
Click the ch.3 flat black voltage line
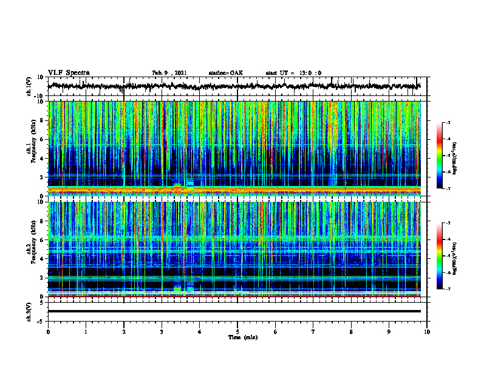pos(234,311)
